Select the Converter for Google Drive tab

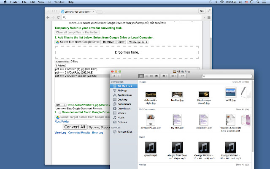coord(78,12)
